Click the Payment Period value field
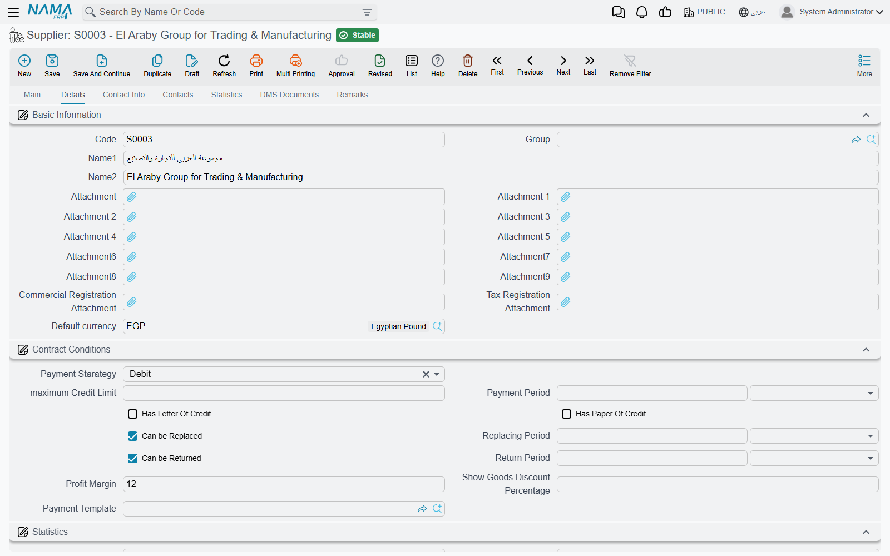This screenshot has height=556, width=890. (652, 393)
